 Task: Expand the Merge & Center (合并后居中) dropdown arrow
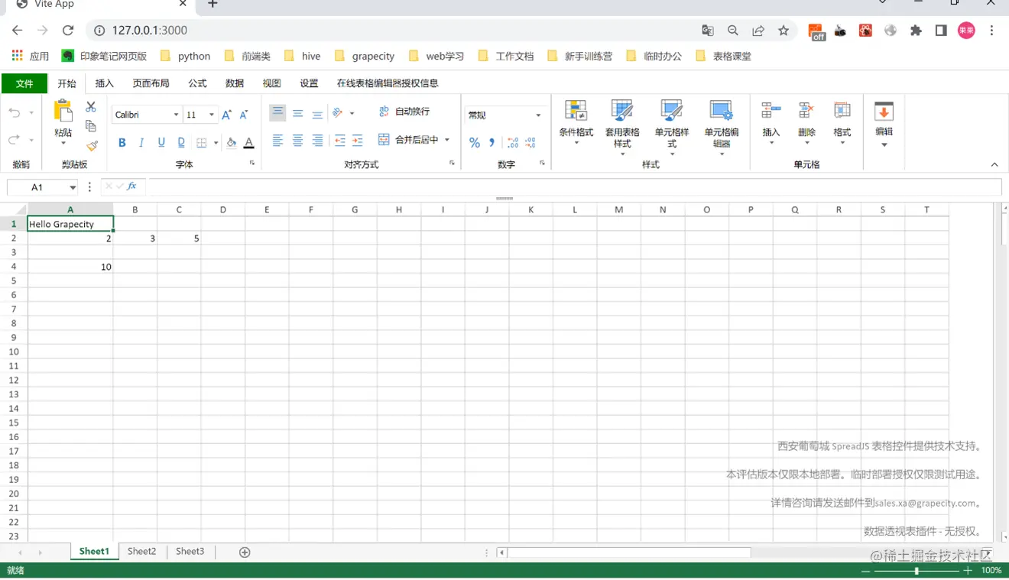pyautogui.click(x=447, y=140)
